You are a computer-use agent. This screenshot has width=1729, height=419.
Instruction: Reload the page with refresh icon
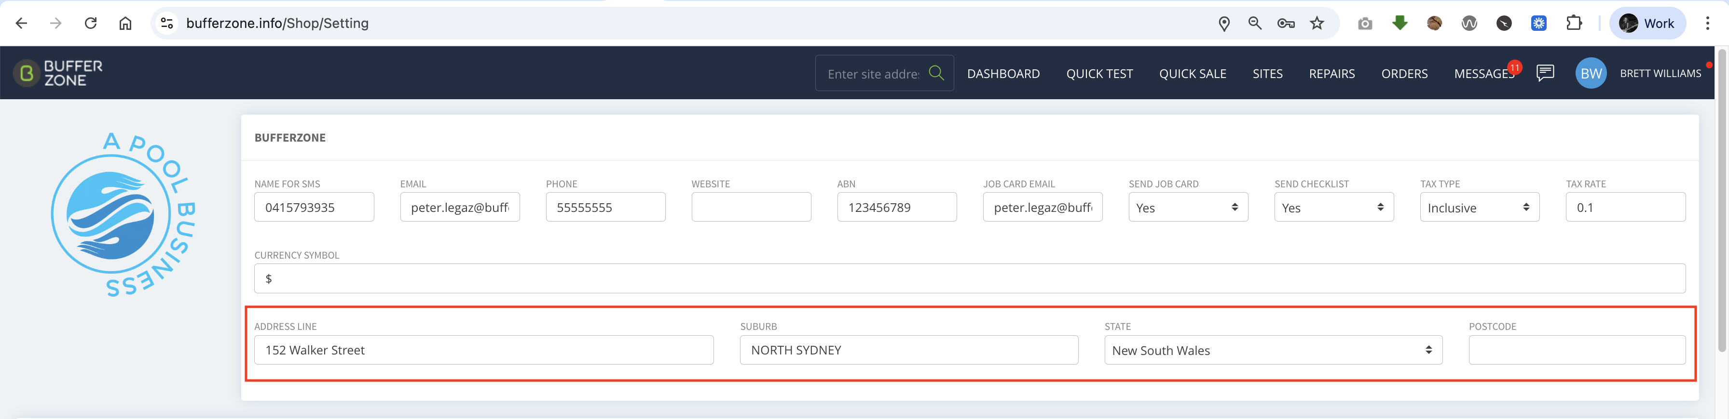[91, 24]
